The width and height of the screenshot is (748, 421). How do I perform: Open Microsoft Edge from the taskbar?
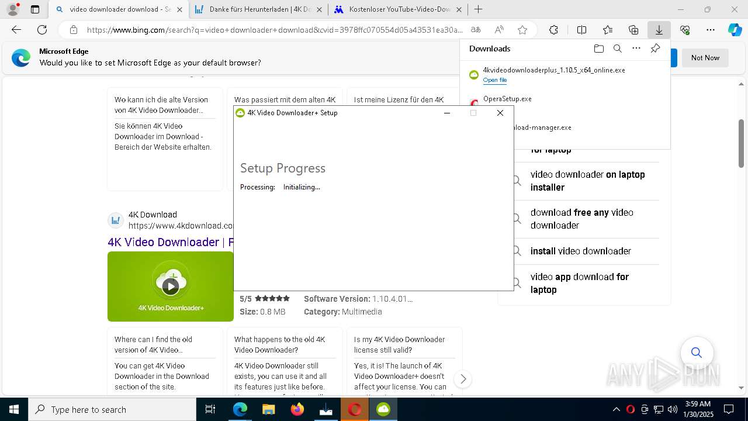coord(240,409)
